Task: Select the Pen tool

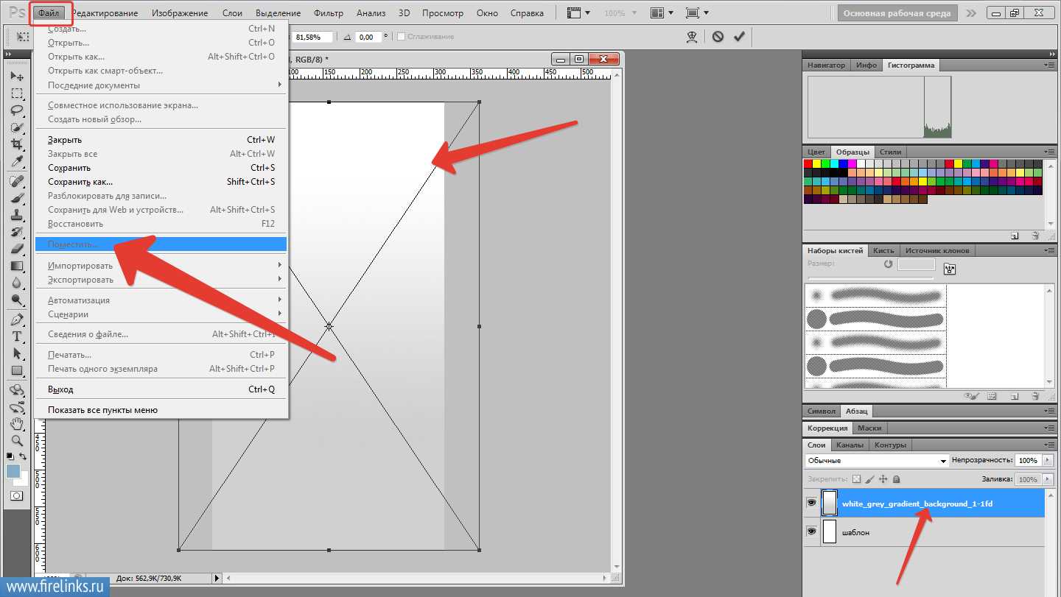Action: [x=16, y=319]
